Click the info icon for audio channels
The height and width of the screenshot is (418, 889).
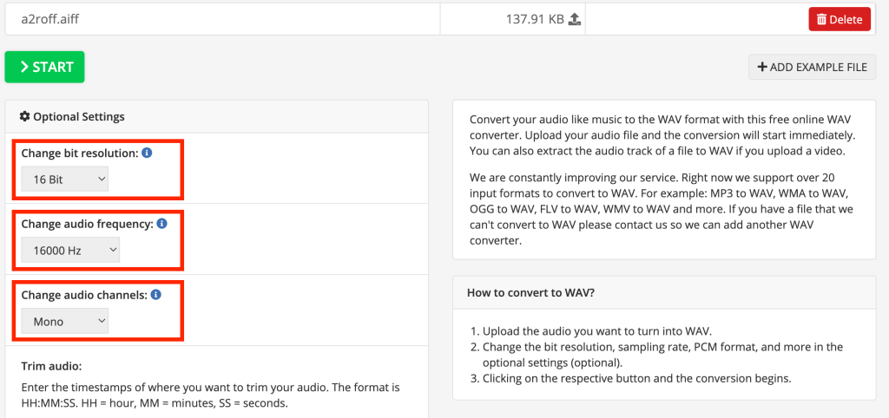coord(156,295)
